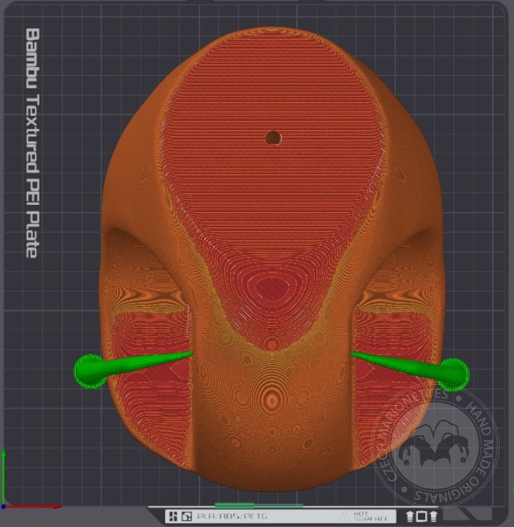Click the blue origin dot of the axes
The height and width of the screenshot is (527, 514).
(x=3, y=506)
